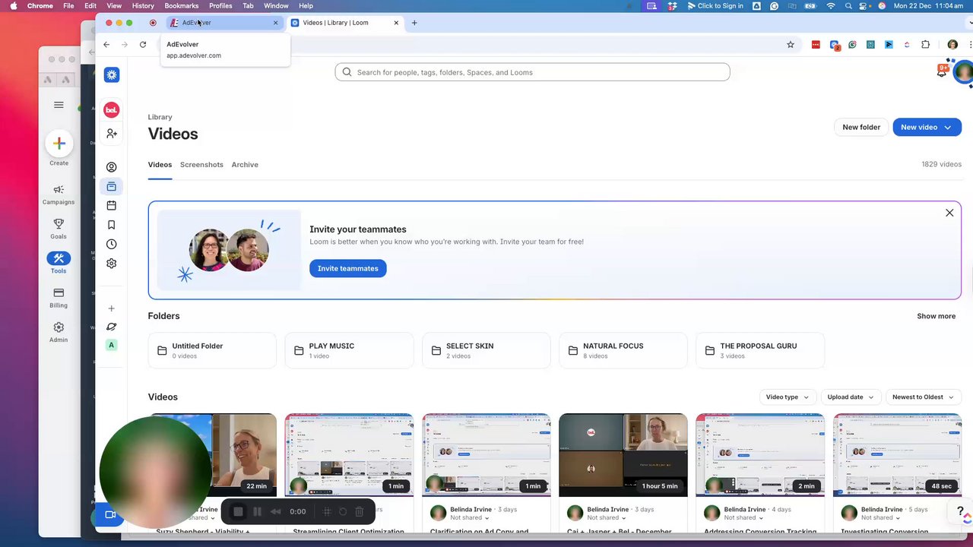Click the Loom search field
The width and height of the screenshot is (973, 547).
[x=532, y=72]
